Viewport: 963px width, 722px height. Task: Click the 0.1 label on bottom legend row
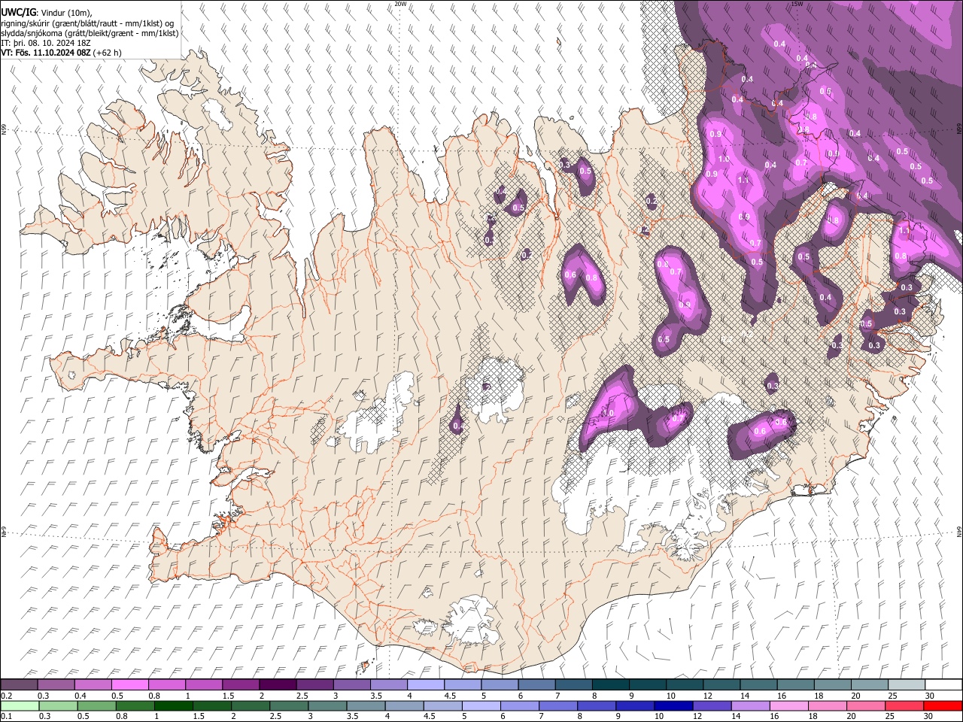pyautogui.click(x=7, y=716)
